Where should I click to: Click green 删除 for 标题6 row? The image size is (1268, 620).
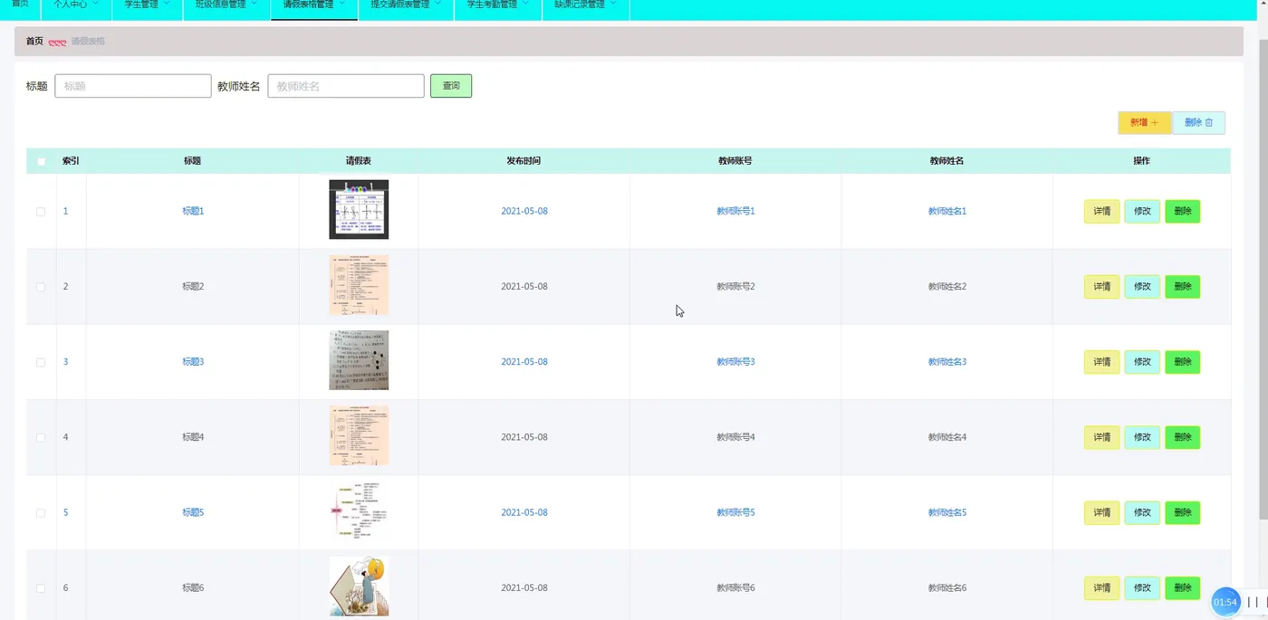coord(1183,588)
